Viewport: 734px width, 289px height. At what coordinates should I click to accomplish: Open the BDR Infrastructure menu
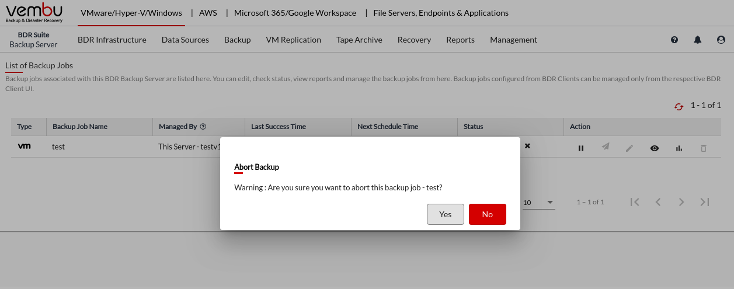click(x=112, y=40)
